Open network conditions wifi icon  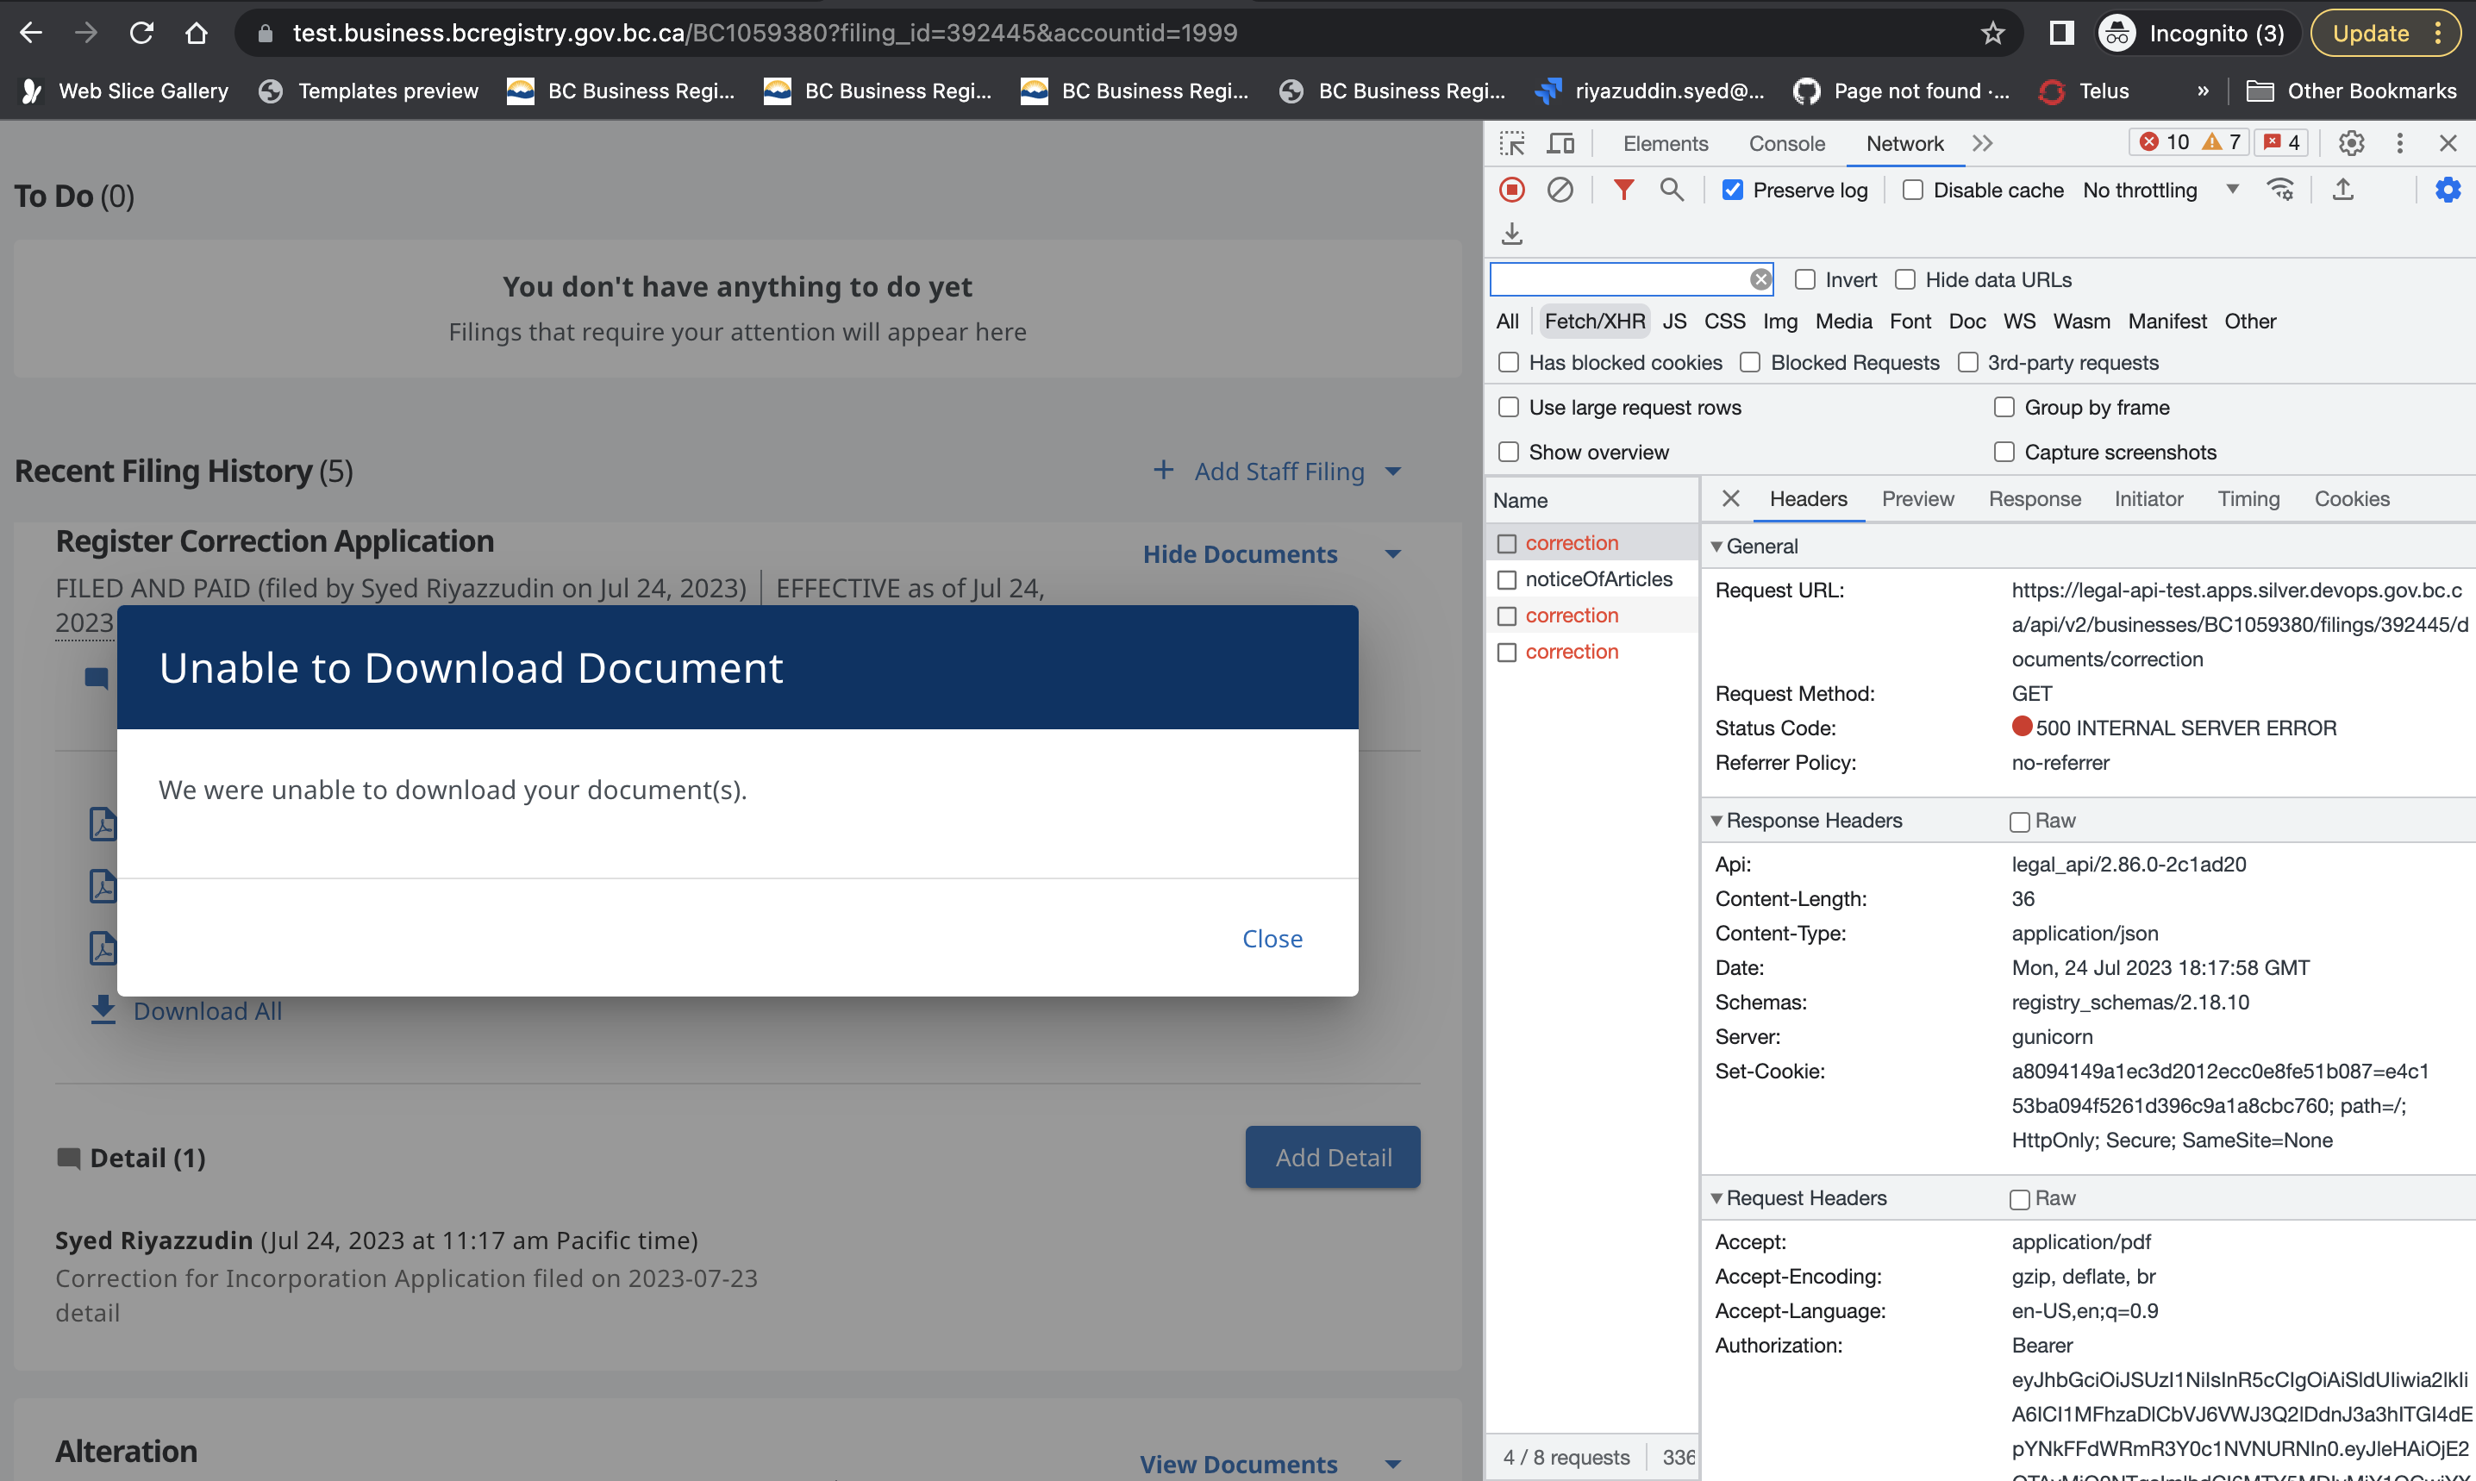(2279, 190)
